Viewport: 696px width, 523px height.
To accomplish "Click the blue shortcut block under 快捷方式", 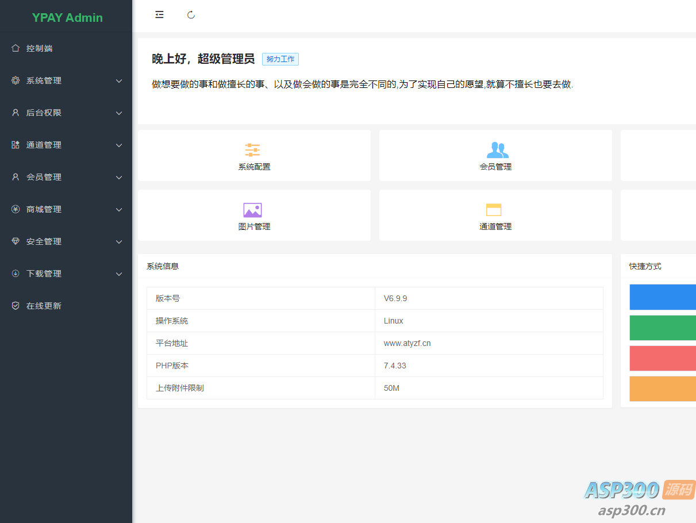I will coord(667,297).
